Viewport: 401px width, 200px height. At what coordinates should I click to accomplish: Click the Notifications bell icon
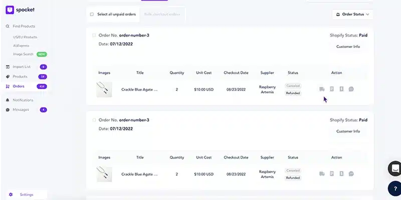(8, 100)
